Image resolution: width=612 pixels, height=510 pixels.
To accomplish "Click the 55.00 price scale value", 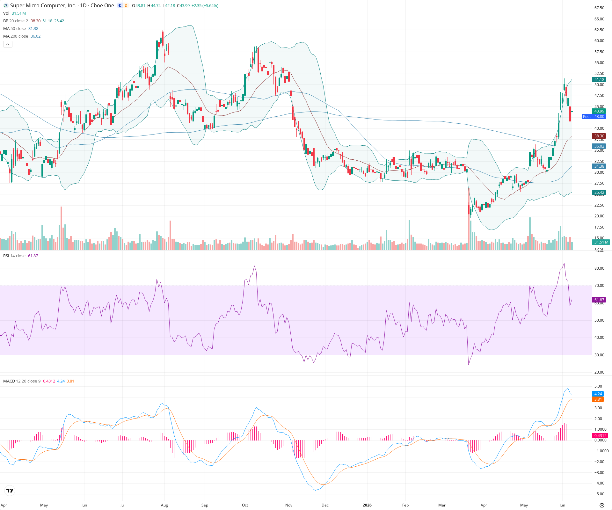I will pos(599,63).
